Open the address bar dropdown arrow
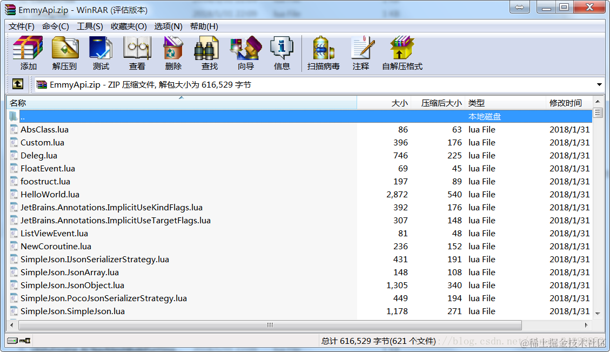 (599, 84)
